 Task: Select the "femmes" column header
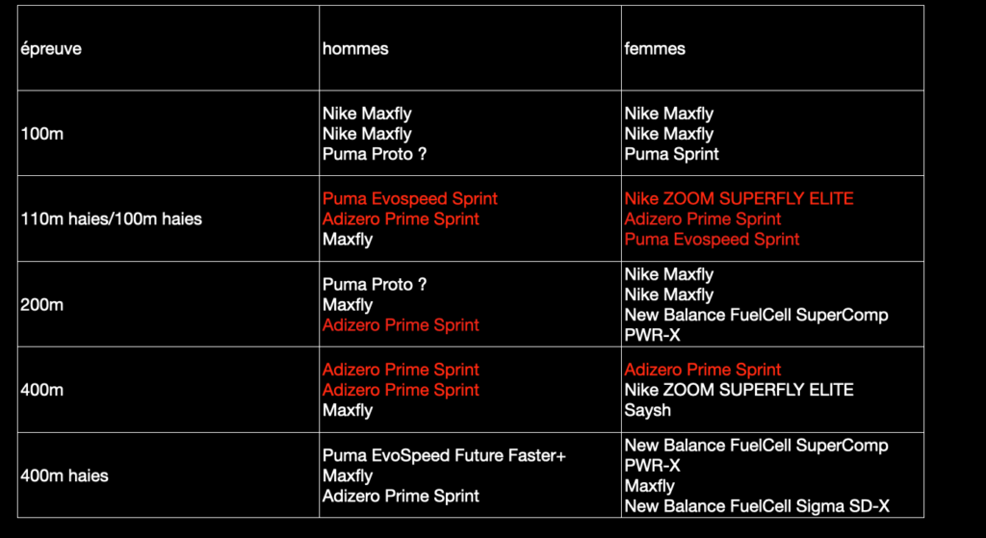tap(654, 49)
